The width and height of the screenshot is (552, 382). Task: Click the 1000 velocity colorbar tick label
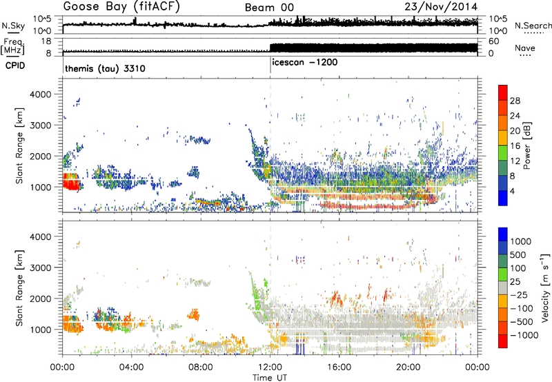click(x=521, y=241)
